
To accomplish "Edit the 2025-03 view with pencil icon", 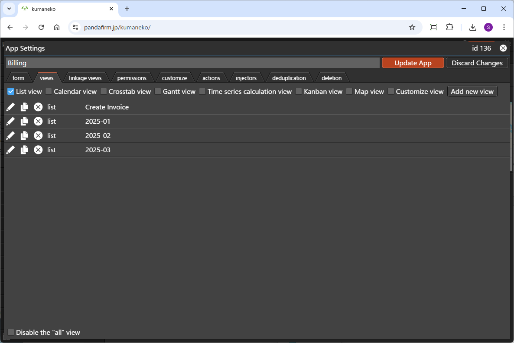I will click(11, 150).
